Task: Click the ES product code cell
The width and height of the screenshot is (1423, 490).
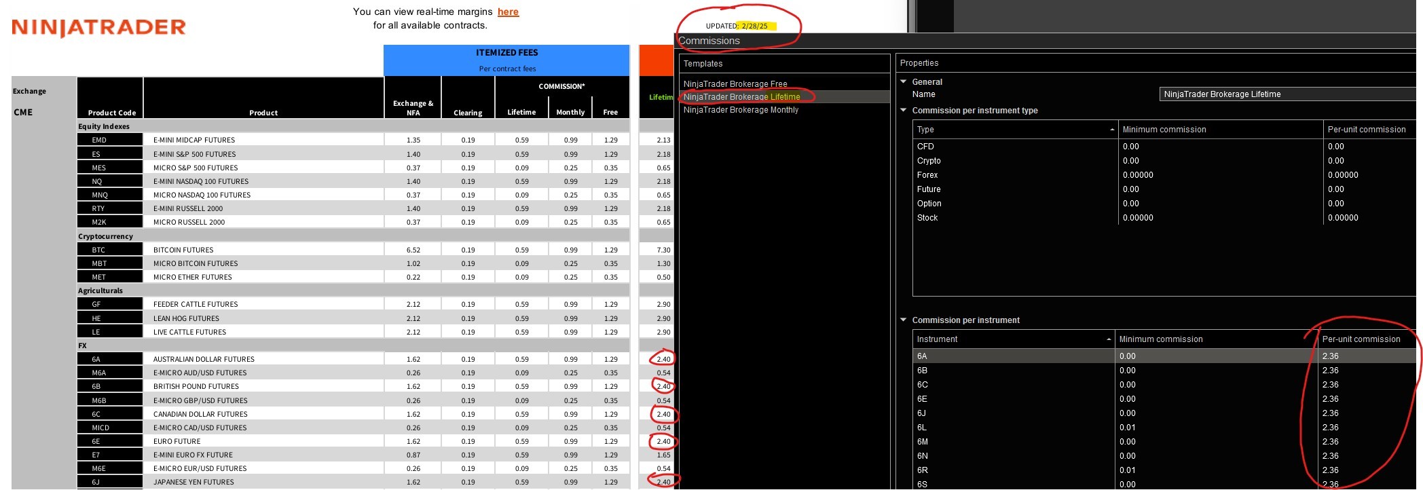Action: [110, 154]
